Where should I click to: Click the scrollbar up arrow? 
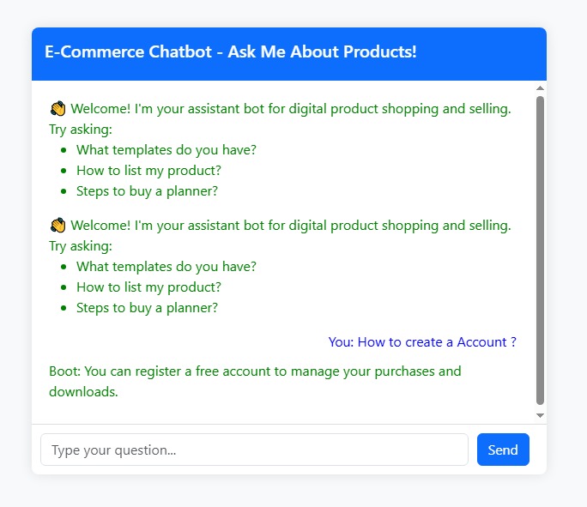[540, 88]
